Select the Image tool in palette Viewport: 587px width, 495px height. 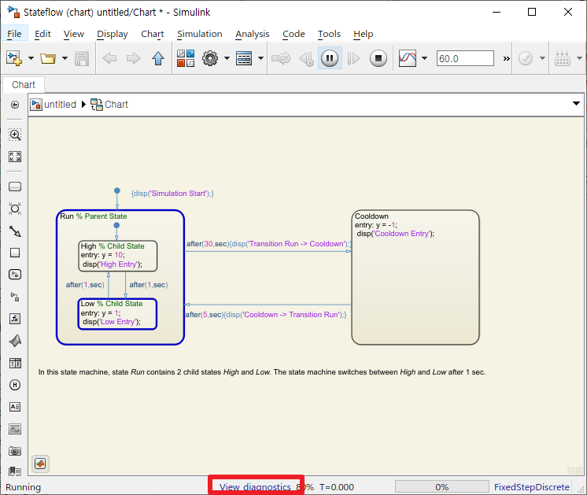tap(15, 429)
